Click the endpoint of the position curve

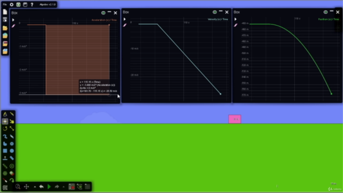pos(331,94)
